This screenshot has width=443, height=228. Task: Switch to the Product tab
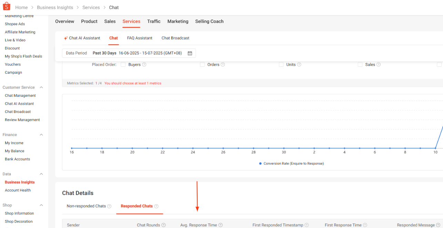click(x=89, y=21)
